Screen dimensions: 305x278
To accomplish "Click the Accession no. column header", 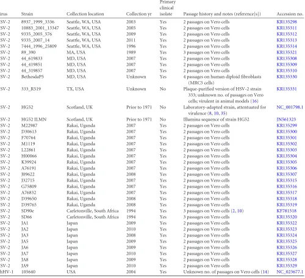I will click(290, 14).
